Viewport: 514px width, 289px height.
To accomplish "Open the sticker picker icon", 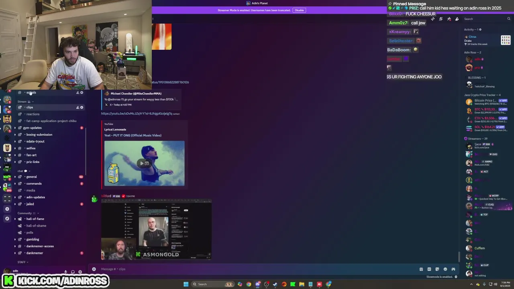I will [x=437, y=269].
